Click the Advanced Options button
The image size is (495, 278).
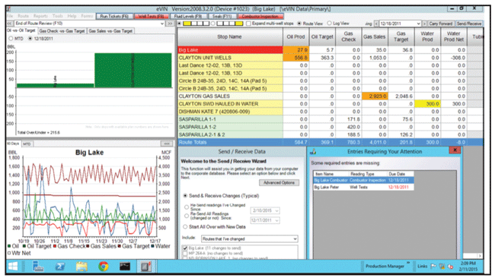[x=279, y=182]
